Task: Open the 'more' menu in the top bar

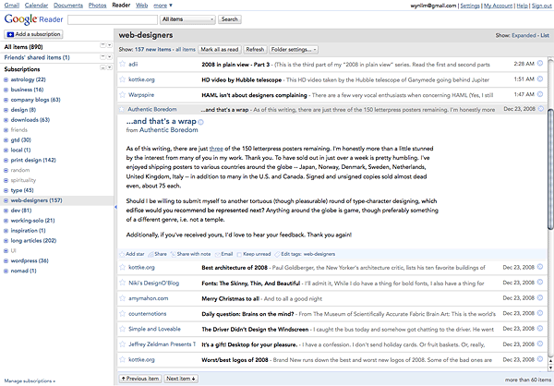Action: click(161, 5)
